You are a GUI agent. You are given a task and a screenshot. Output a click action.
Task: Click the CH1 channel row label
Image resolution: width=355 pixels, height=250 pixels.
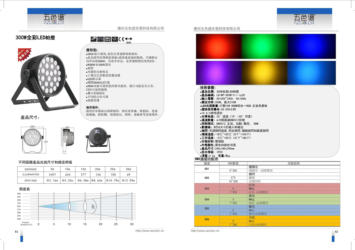207,169
